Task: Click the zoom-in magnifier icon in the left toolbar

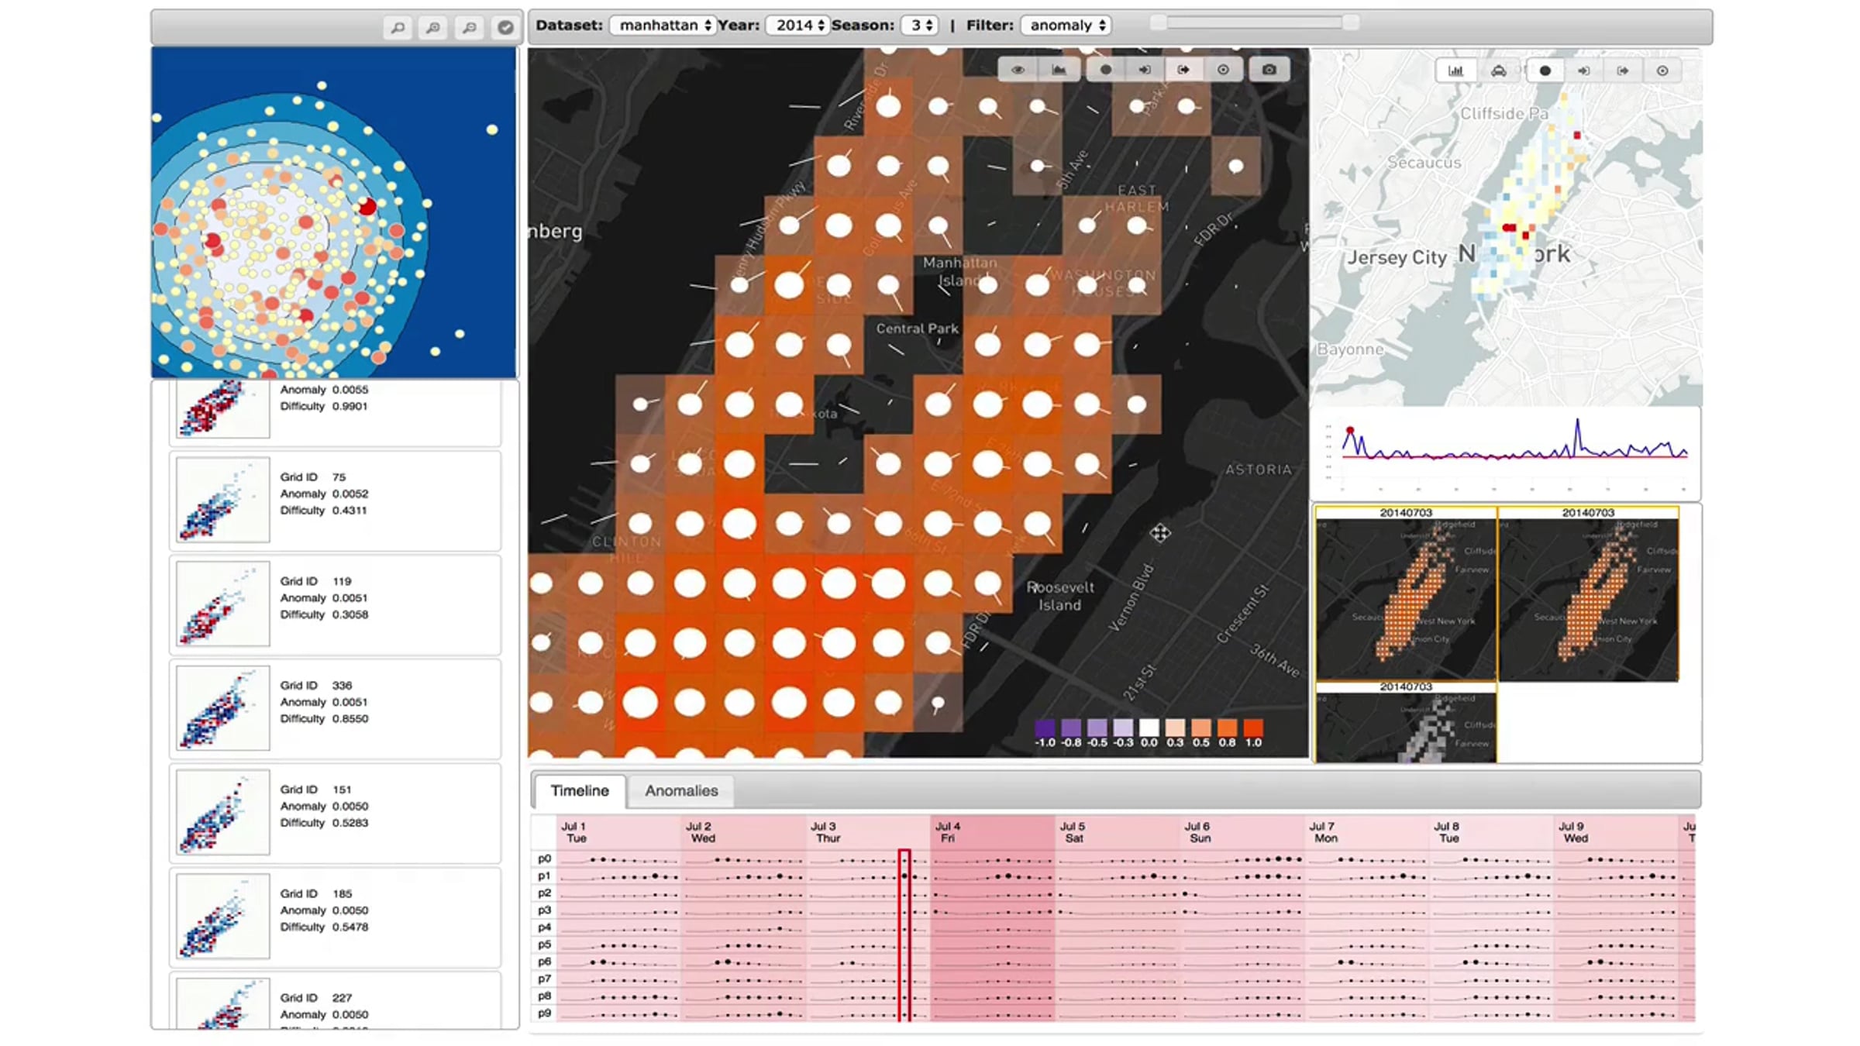Action: [x=433, y=28]
